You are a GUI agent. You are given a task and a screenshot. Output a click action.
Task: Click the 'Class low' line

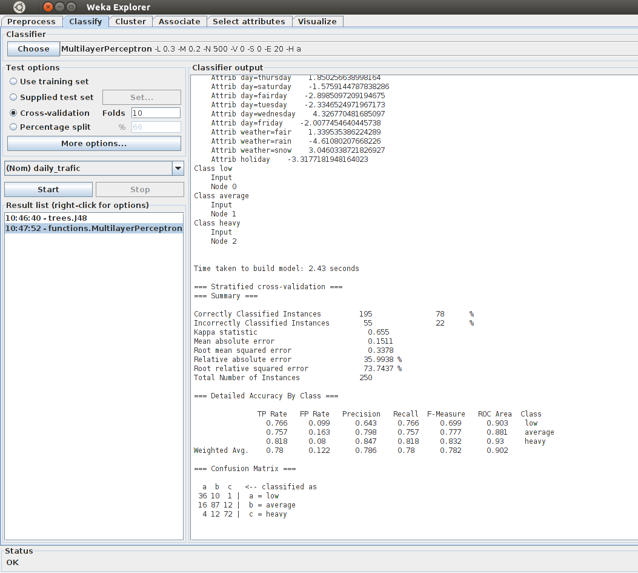click(x=213, y=168)
